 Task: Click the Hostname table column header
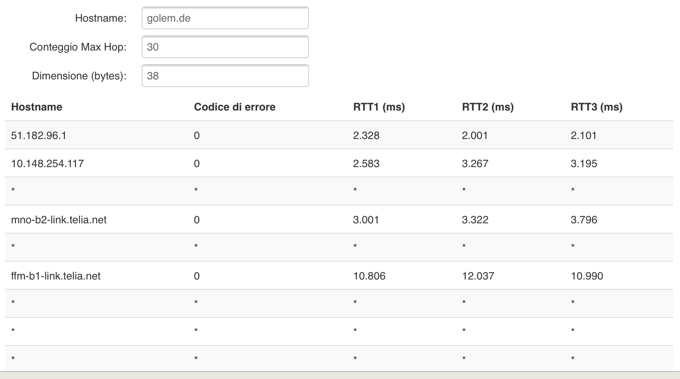pos(37,107)
